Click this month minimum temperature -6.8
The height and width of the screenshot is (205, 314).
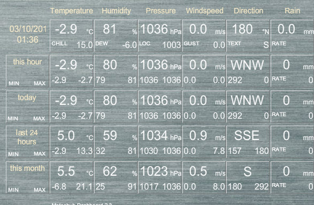point(59,187)
